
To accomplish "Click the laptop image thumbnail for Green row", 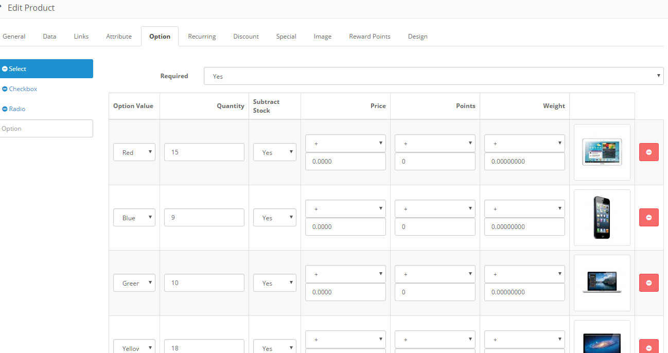I will click(x=602, y=283).
